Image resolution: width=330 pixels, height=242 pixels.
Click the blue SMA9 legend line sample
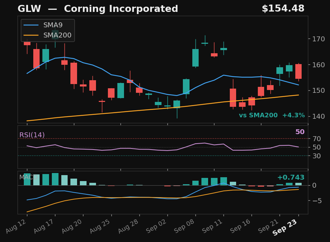31,25
